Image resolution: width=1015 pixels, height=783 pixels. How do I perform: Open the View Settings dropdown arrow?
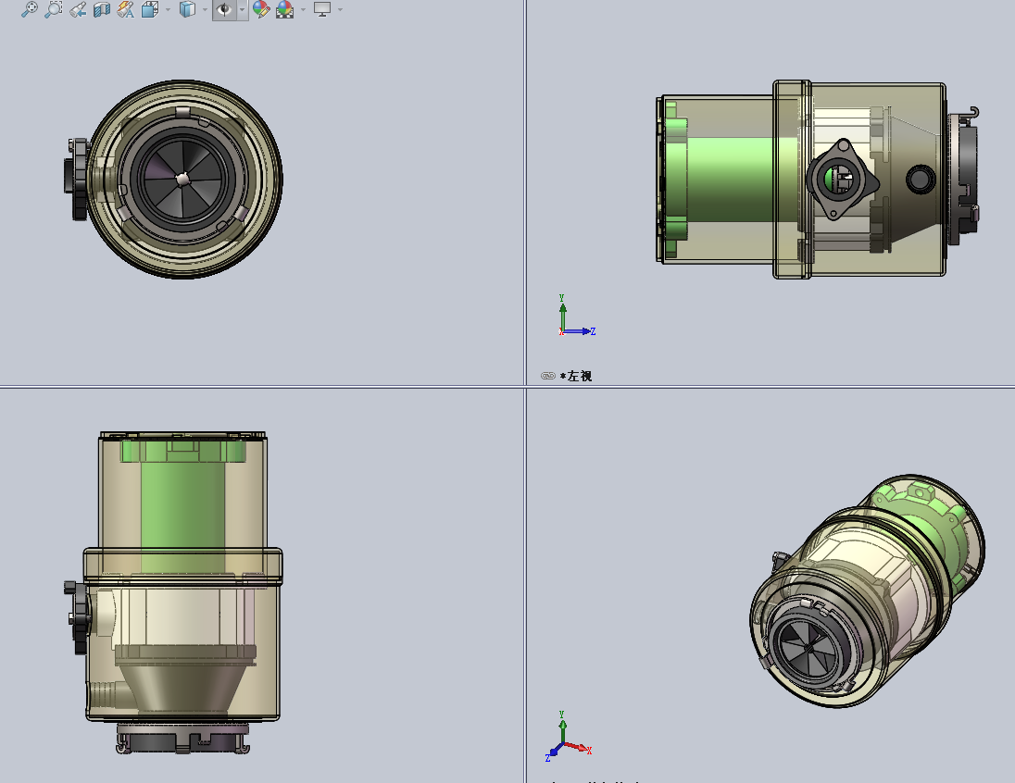pos(341,11)
